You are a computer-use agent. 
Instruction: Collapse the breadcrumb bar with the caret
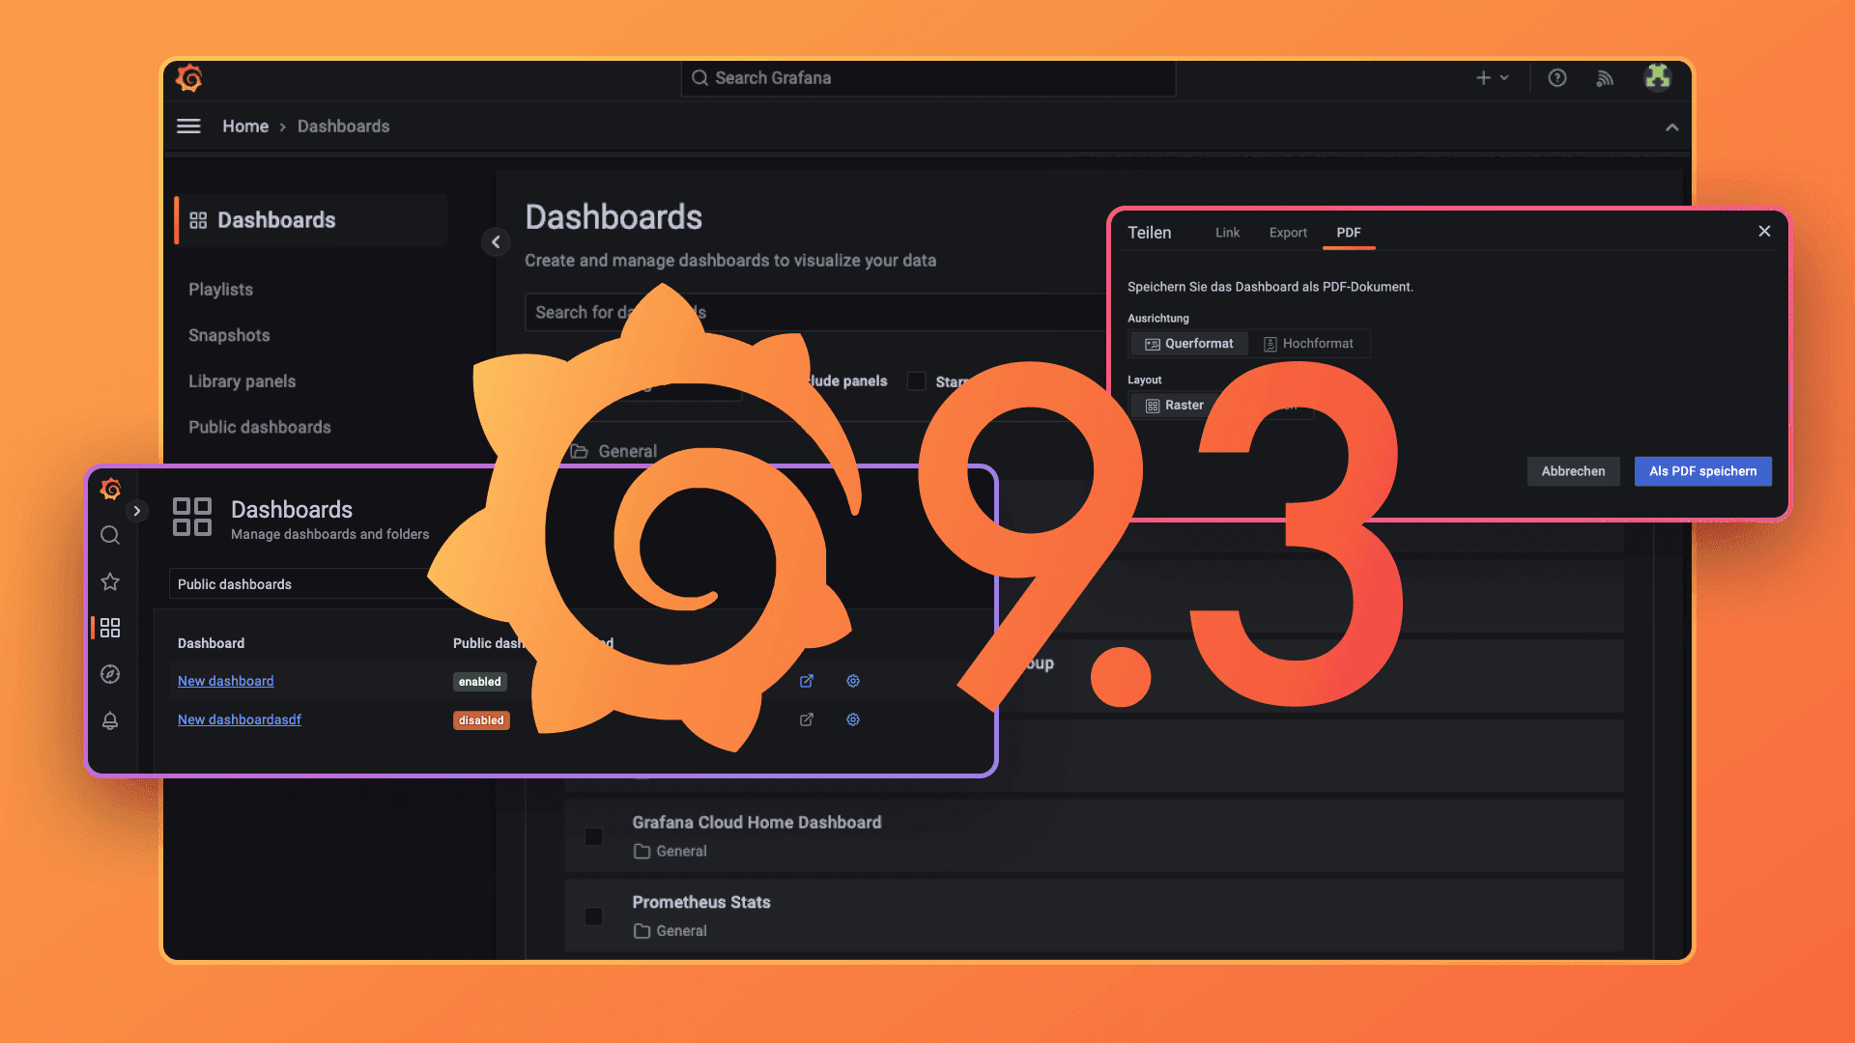[x=1672, y=127]
